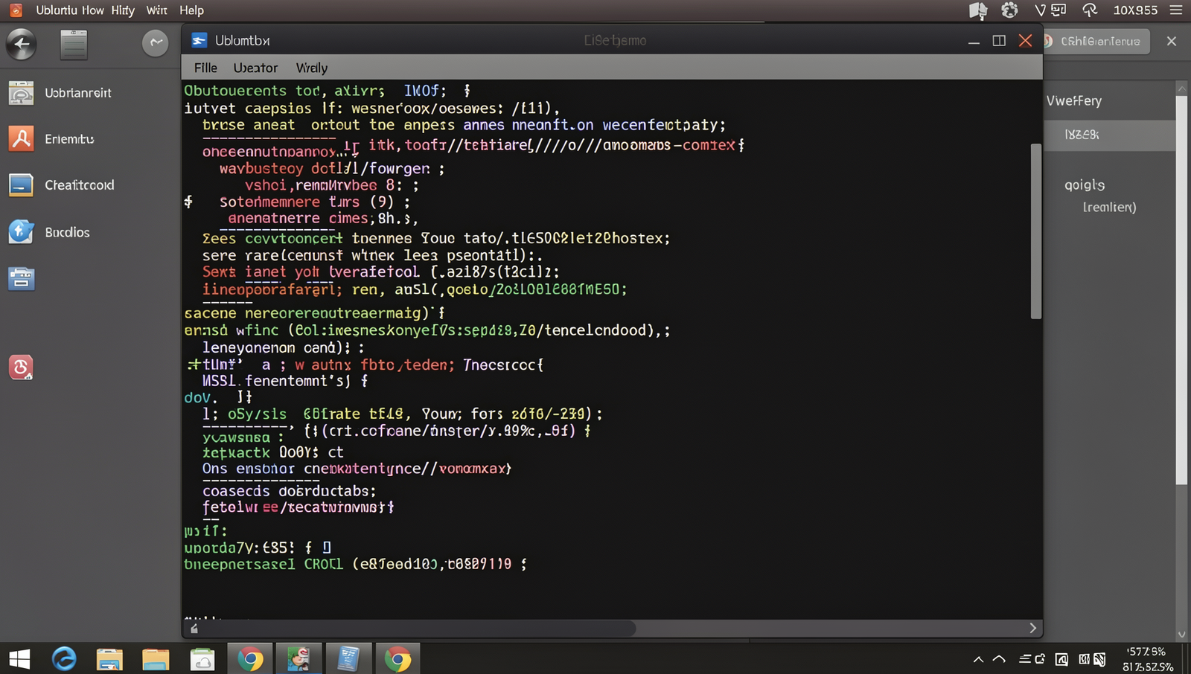
Task: Click the red clock icon in sidebar
Action: 21,368
